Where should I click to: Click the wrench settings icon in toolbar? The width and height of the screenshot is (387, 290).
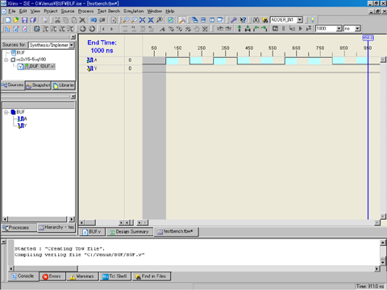pyautogui.click(x=234, y=20)
